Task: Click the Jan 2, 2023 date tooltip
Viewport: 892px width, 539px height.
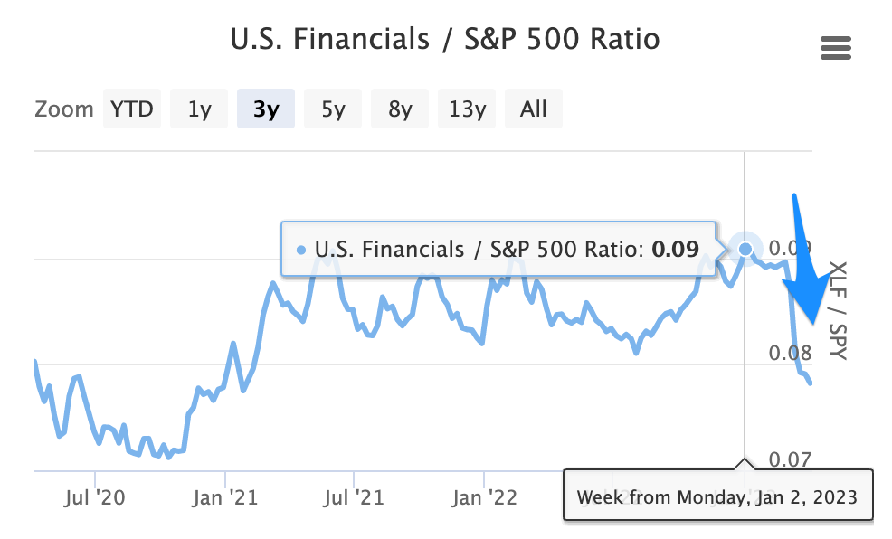Action: pyautogui.click(x=718, y=495)
